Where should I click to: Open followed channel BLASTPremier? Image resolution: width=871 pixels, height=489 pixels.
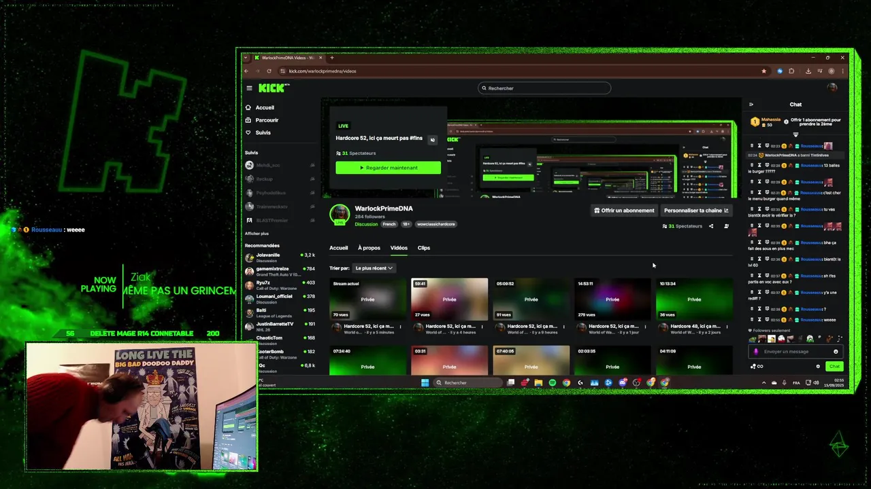point(280,220)
